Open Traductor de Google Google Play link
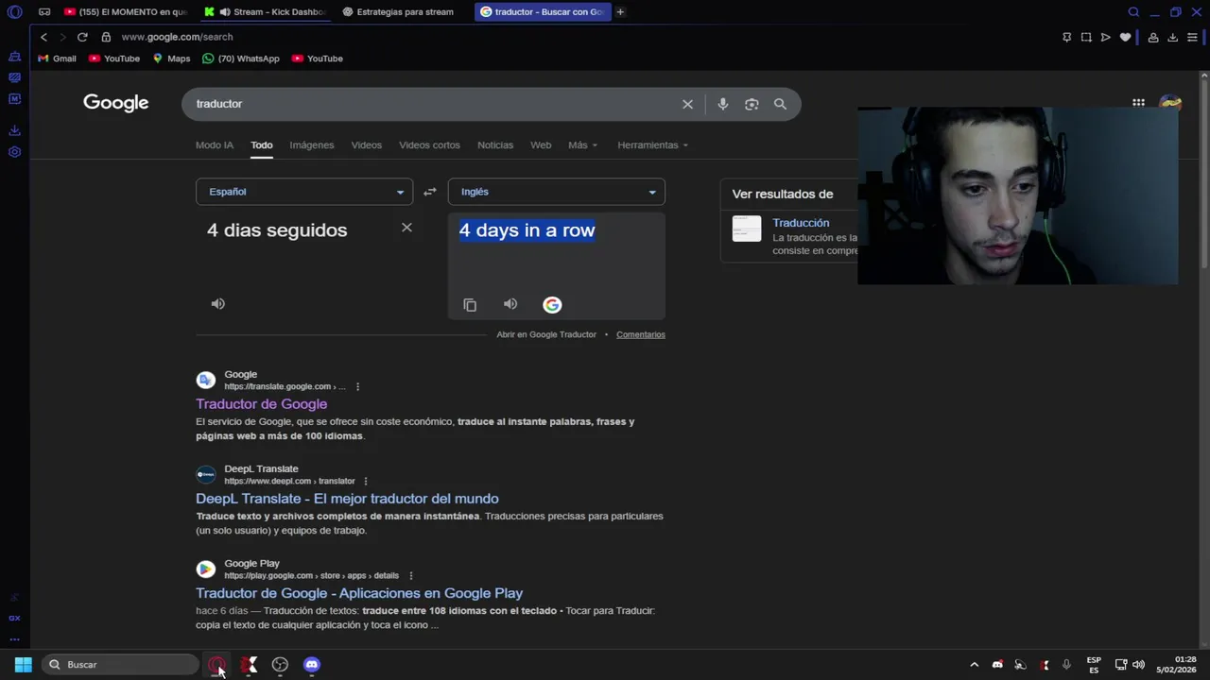The width and height of the screenshot is (1210, 680). click(359, 593)
